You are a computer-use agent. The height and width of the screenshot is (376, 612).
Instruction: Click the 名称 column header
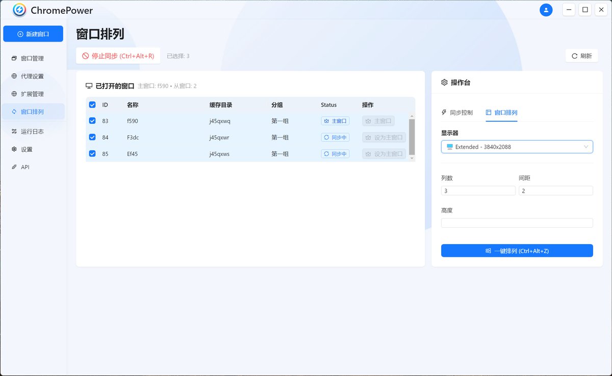133,105
